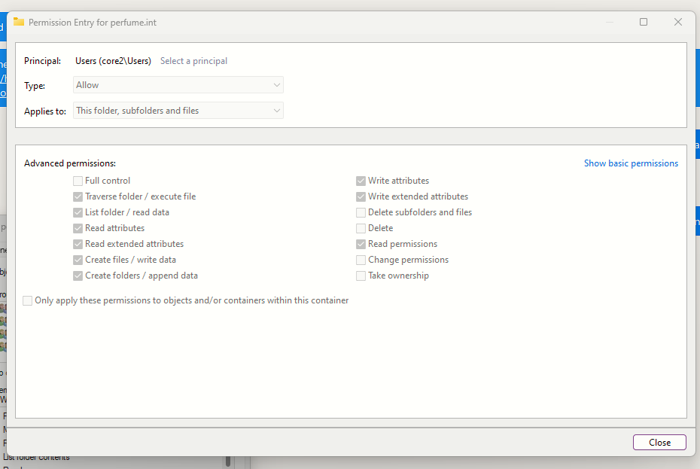Image resolution: width=700 pixels, height=469 pixels.
Task: Open the Type dropdown showing Allow
Action: point(178,85)
